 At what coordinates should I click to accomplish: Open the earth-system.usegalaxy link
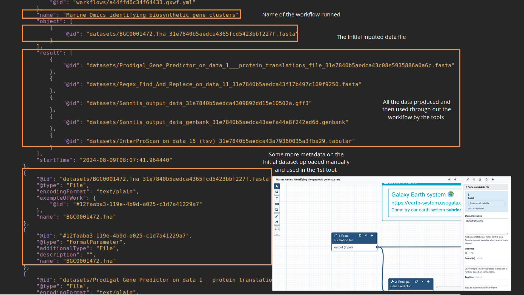tap(426, 203)
